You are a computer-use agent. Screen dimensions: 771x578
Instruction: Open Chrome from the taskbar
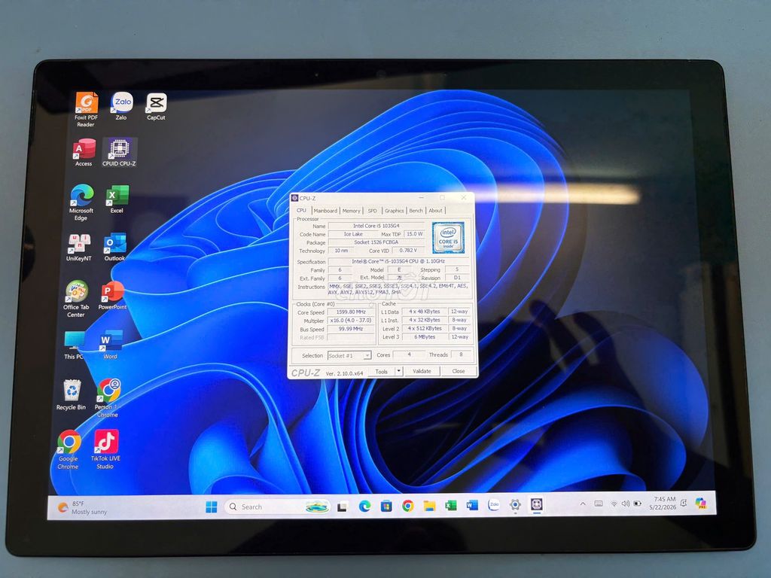(x=407, y=506)
